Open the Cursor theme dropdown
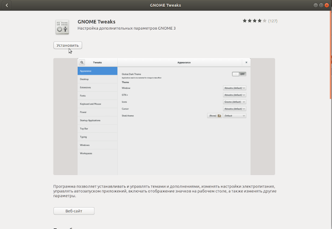Viewport: 332px width, 229px height. (234, 109)
